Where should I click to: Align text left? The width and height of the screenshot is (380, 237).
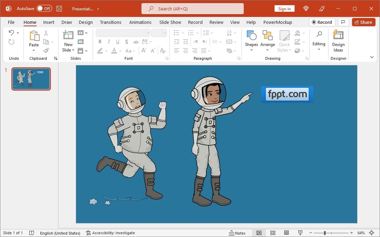click(177, 50)
